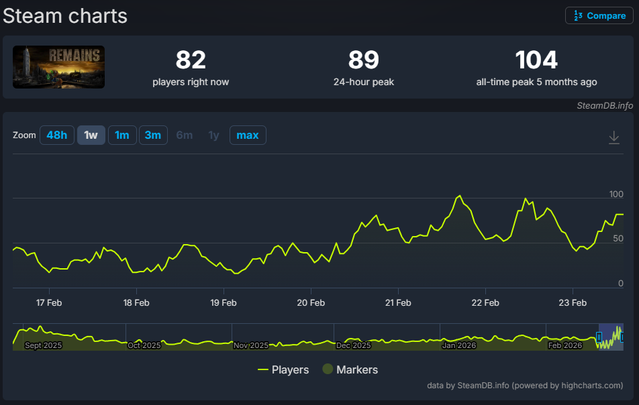Click the Steam charts heading
The image size is (639, 405).
point(65,16)
